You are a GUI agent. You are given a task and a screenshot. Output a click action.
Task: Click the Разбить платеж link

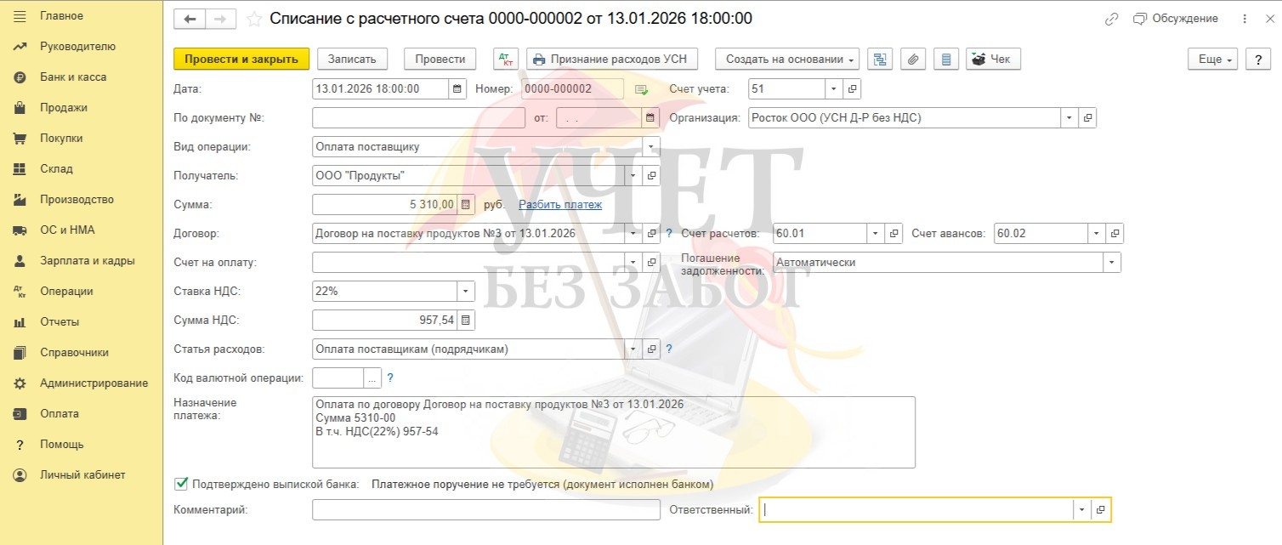[x=560, y=204]
